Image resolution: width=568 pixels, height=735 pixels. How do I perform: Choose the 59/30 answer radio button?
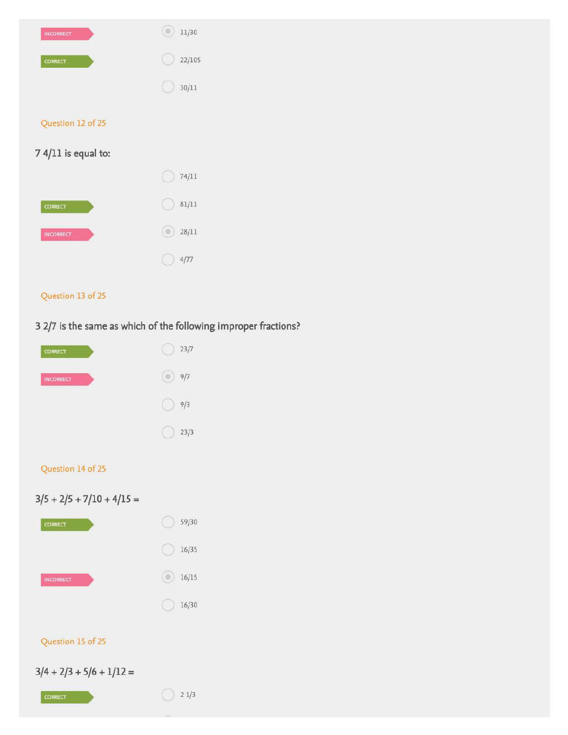coord(168,522)
